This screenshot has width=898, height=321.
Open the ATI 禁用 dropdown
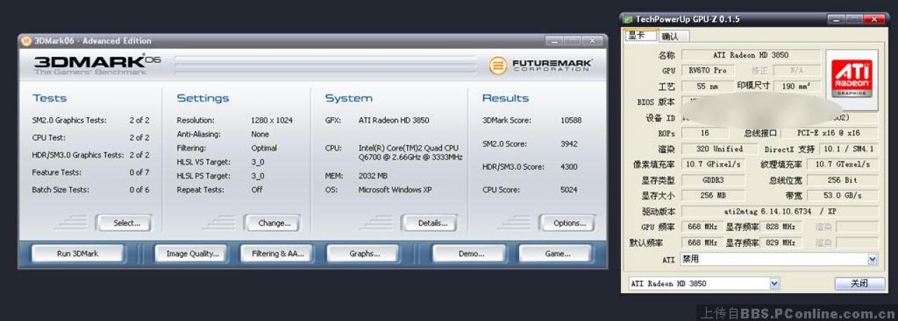pos(873,259)
